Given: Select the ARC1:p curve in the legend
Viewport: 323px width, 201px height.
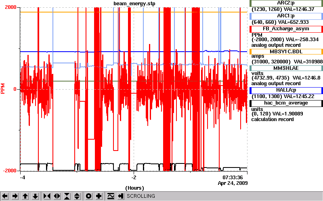Looking at the screenshot, I should [x=286, y=16].
